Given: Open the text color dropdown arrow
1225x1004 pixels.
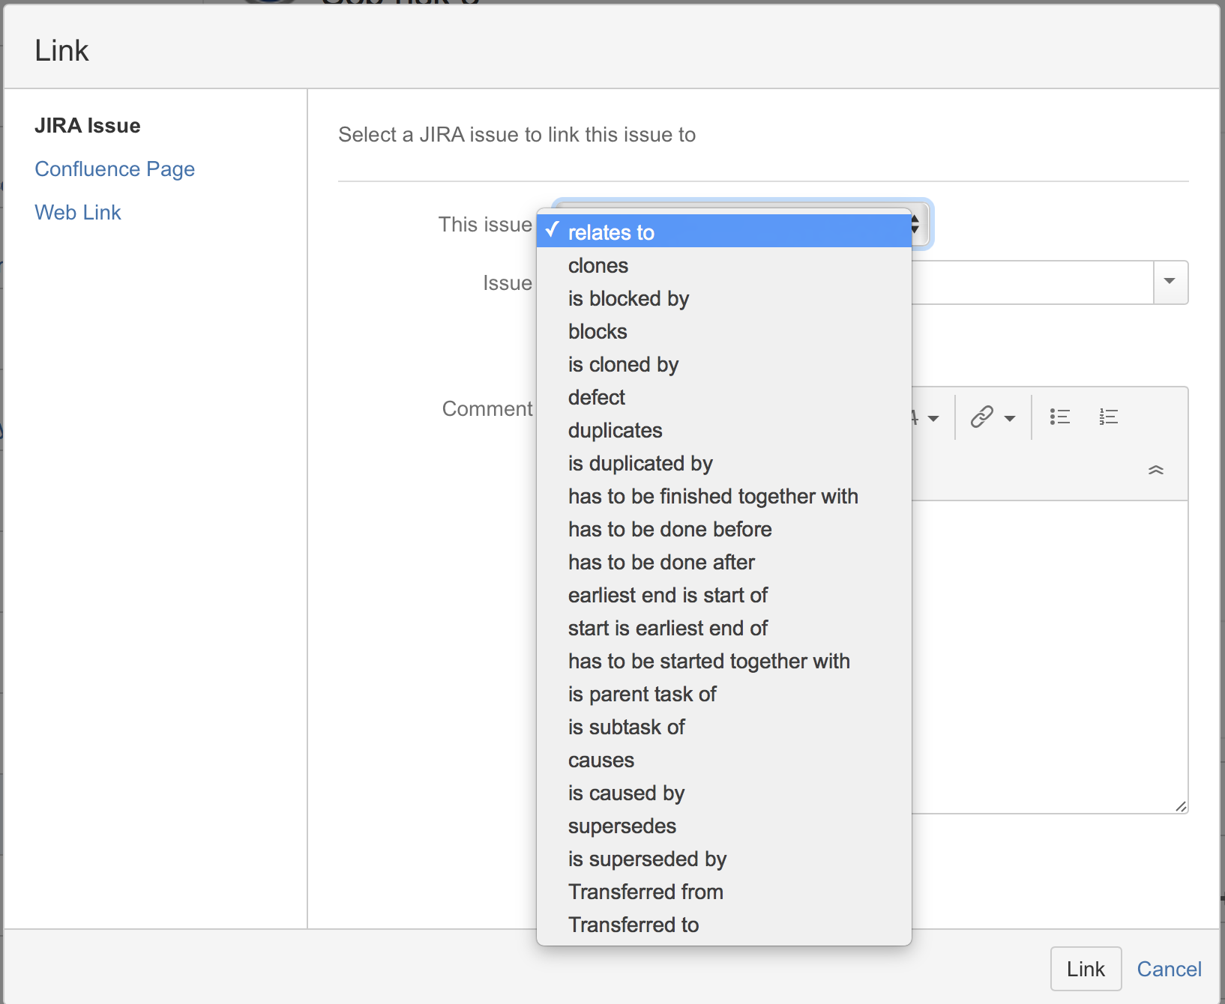Looking at the screenshot, I should (x=933, y=418).
